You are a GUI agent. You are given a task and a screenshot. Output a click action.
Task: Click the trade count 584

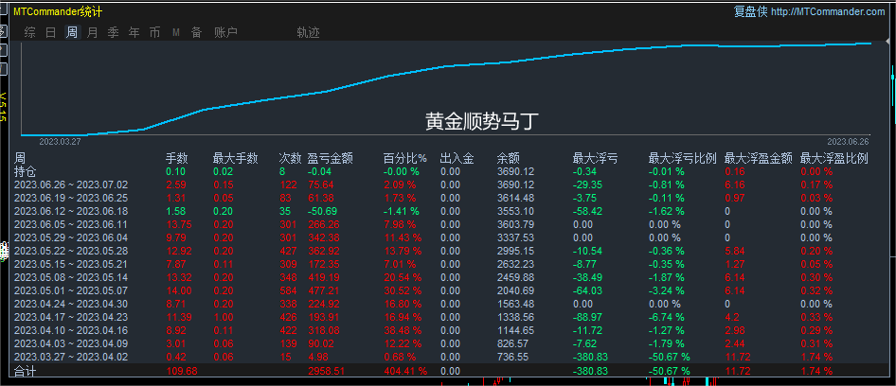click(x=289, y=290)
